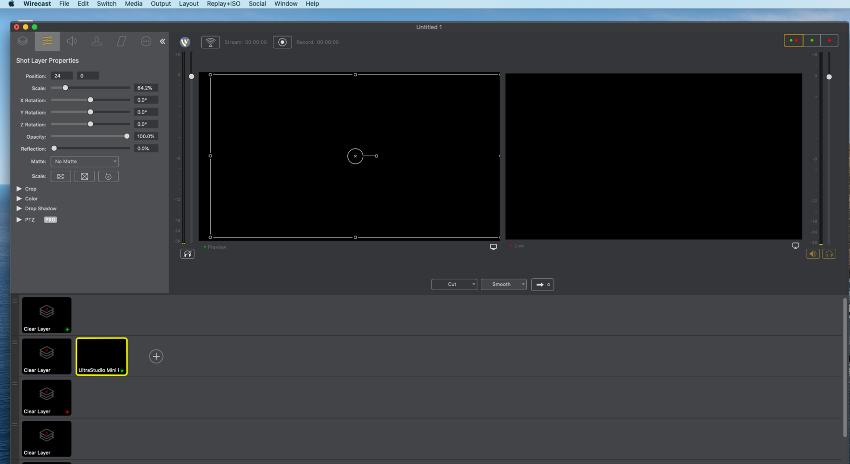This screenshot has width=850, height=464.
Task: Select the preview and live layout button
Action: pos(794,40)
